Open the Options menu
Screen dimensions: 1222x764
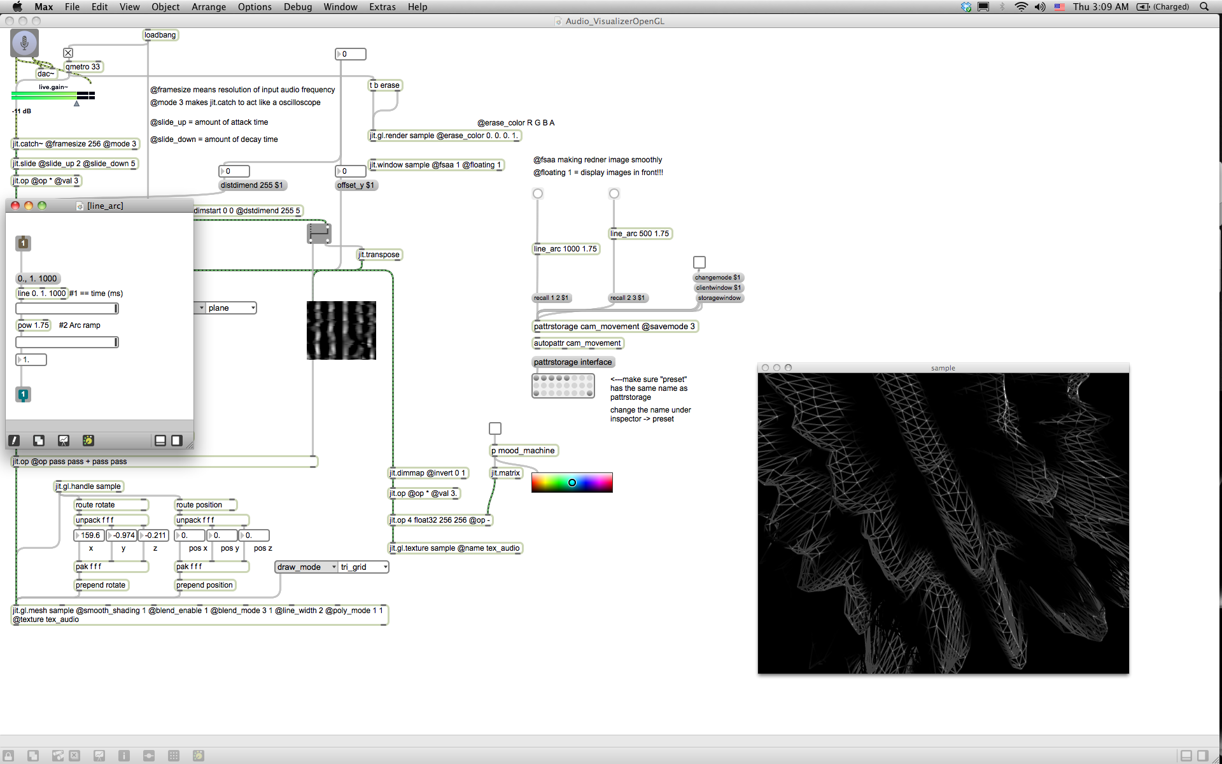[255, 7]
